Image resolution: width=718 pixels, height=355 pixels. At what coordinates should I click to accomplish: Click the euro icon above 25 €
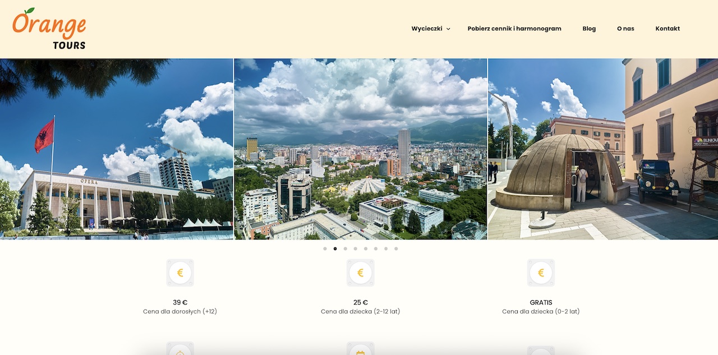point(361,273)
